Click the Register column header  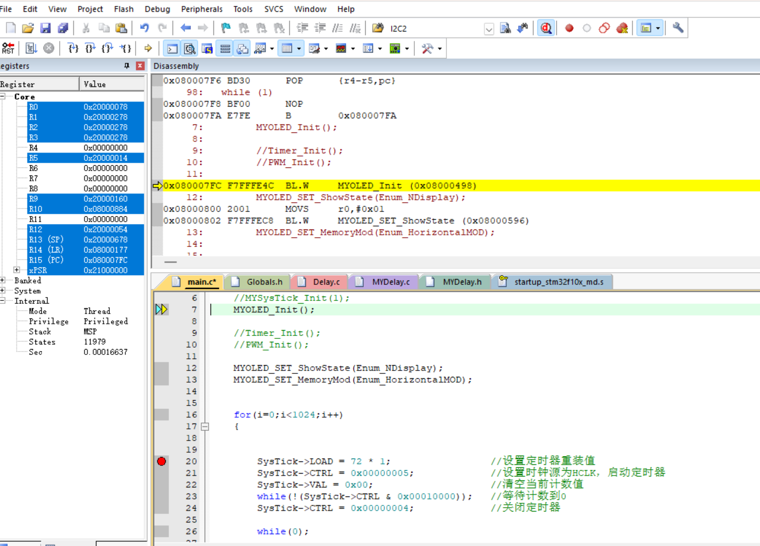pos(39,84)
